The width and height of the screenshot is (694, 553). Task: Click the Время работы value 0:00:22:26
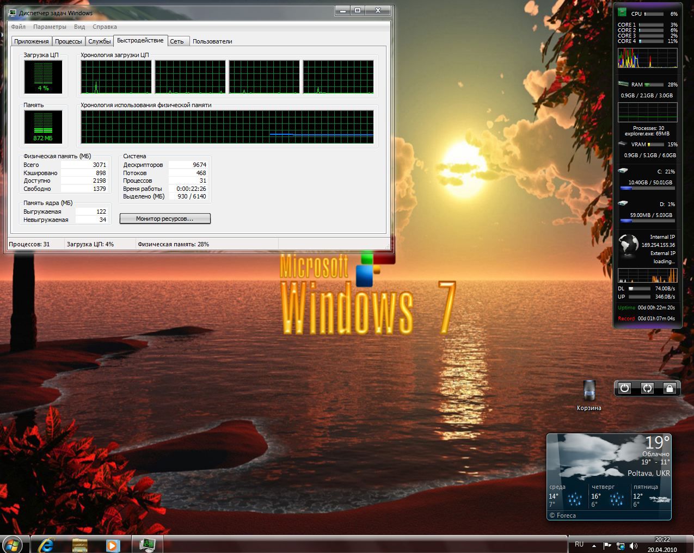[x=191, y=189]
